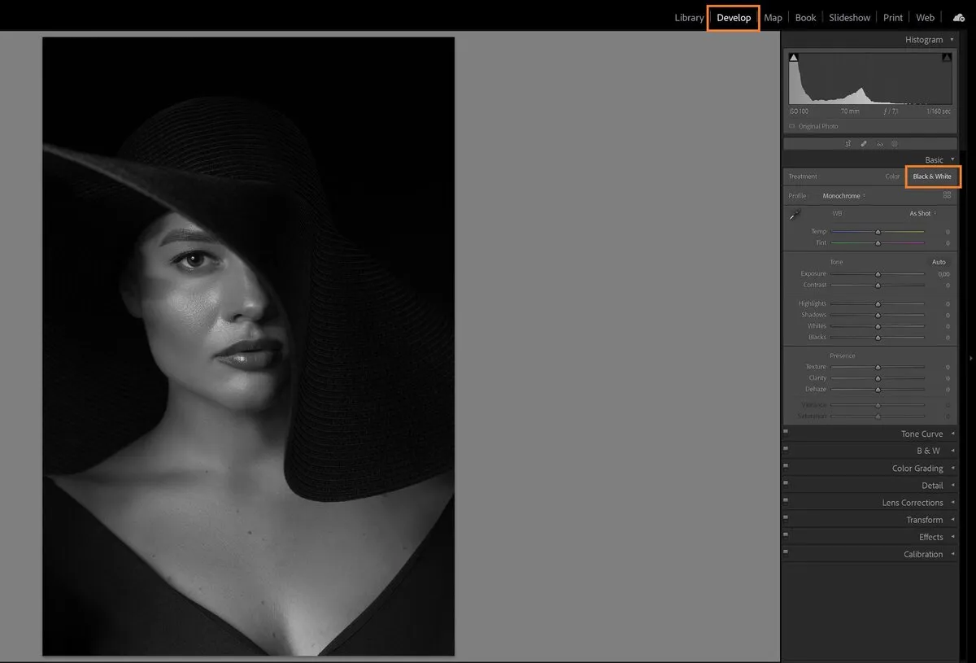Toggle highlight clipping indicator in histogram
The image size is (976, 663).
coord(947,58)
